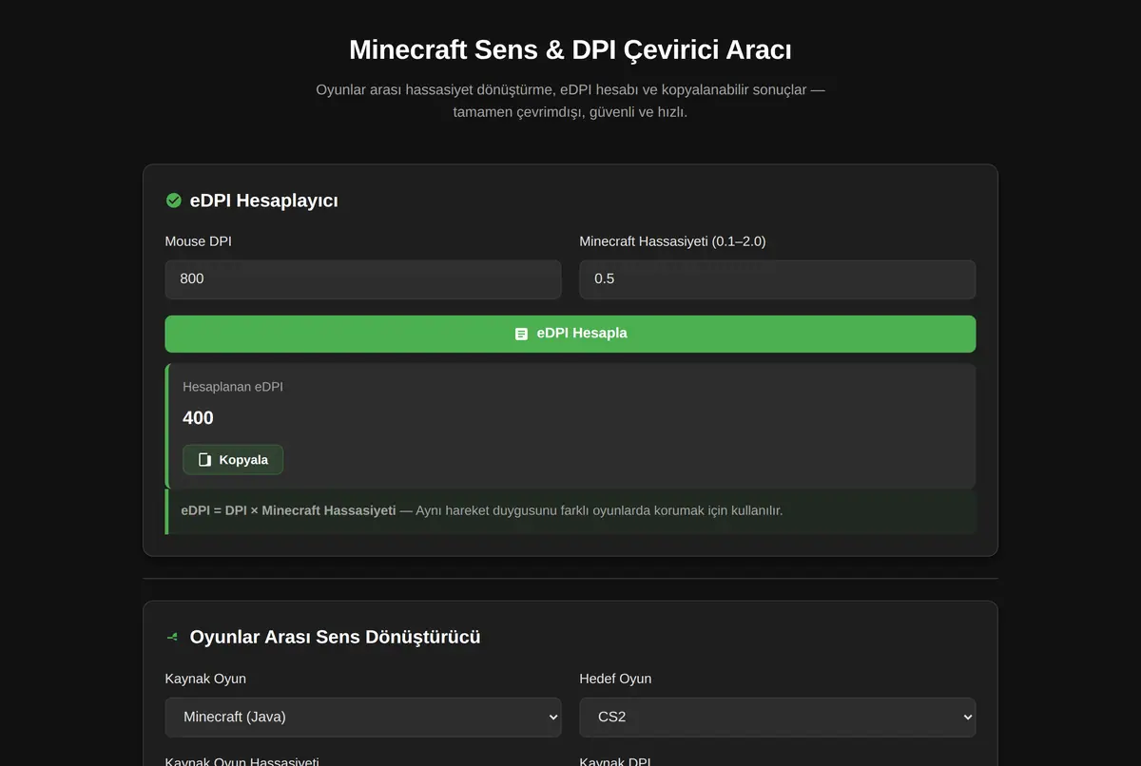This screenshot has height=766, width=1141.
Task: Click the eDPI = DPI × Minecraft Hassasiyeti formula
Action: point(288,510)
